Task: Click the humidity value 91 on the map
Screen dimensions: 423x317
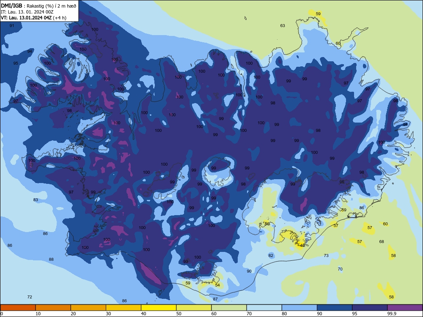Action: coord(11,26)
